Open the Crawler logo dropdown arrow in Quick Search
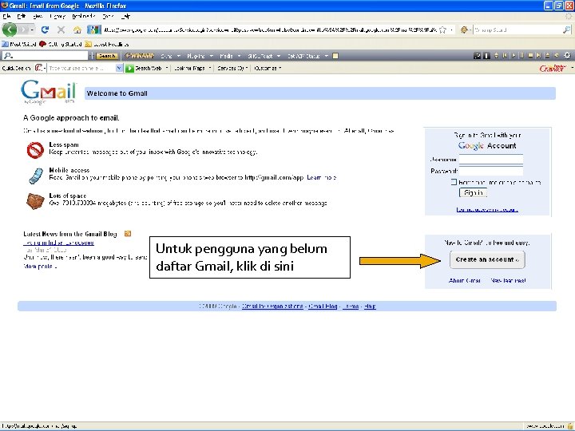575x431 pixels. point(44,68)
